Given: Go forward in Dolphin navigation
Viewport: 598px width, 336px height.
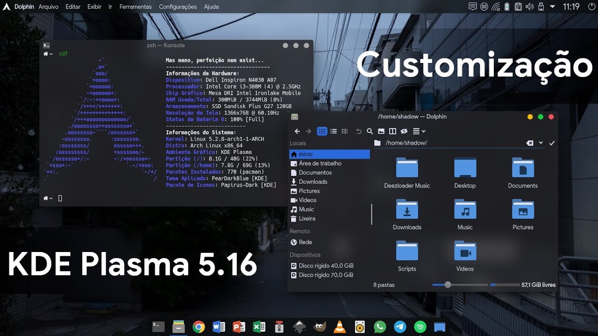Looking at the screenshot, I should [x=308, y=132].
